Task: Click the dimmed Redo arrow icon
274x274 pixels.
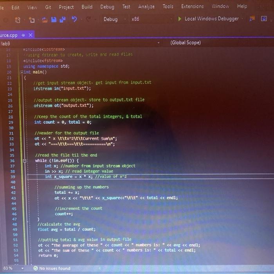Action: point(88,19)
